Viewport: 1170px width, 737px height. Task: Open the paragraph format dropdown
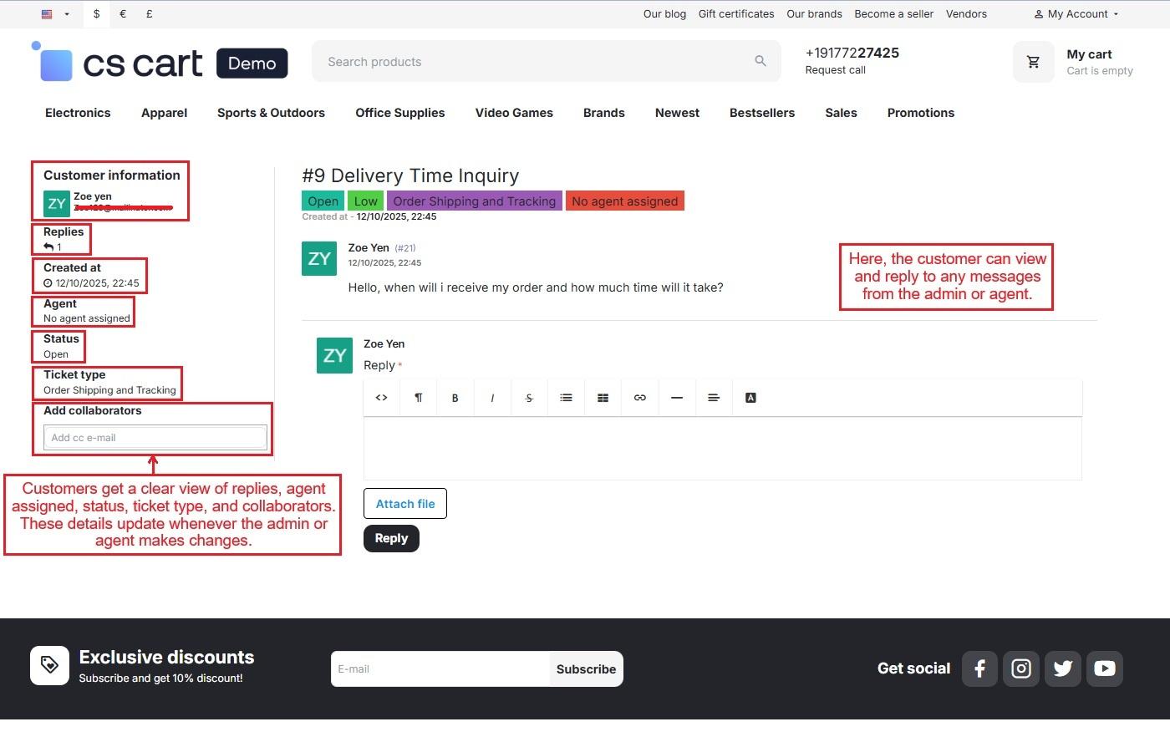tap(418, 398)
